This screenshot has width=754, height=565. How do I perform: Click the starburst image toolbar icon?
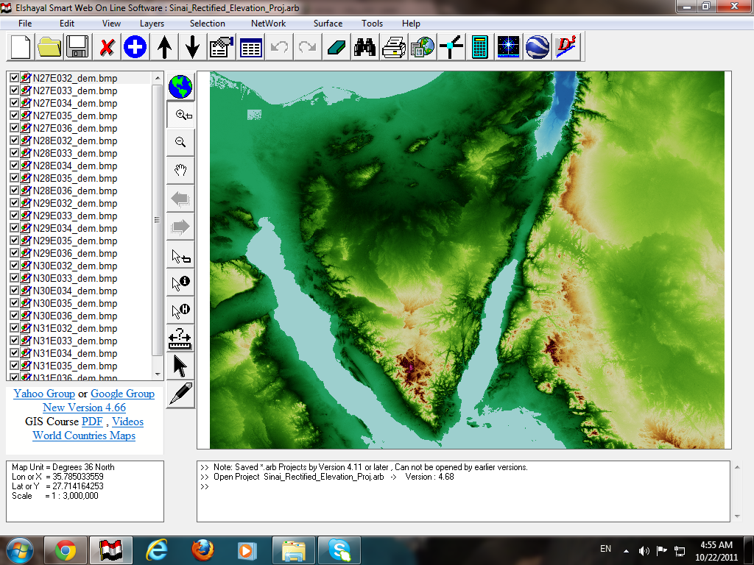[508, 47]
